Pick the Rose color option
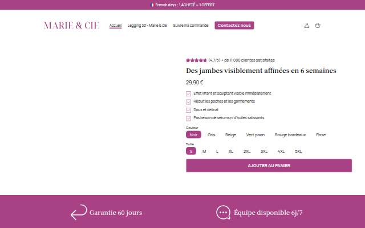The width and height of the screenshot is (365, 228). (321, 135)
